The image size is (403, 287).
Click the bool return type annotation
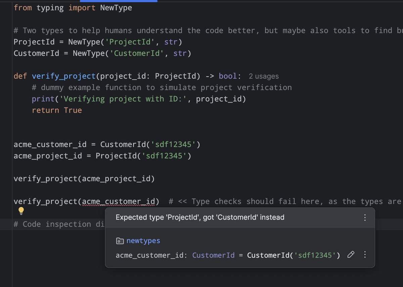point(228,76)
